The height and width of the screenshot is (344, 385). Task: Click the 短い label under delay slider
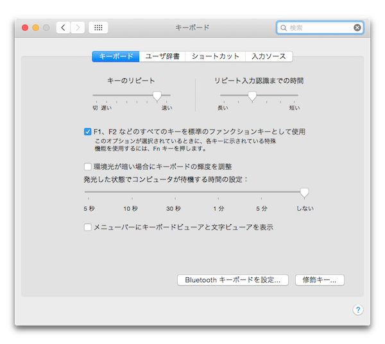click(295, 108)
